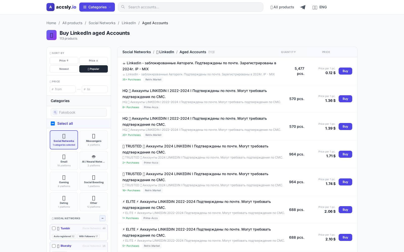Image resolution: width=404 pixels, height=252 pixels.
Task: Open the Categories dropdown
Action: (x=97, y=7)
